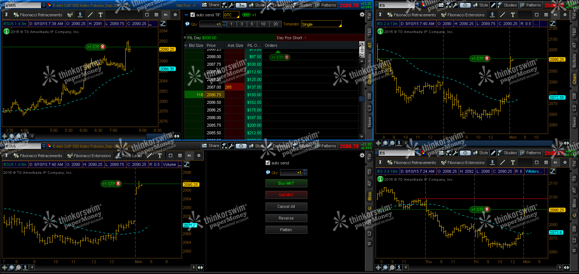Open Style menu in top-left chart header

point(257,5)
